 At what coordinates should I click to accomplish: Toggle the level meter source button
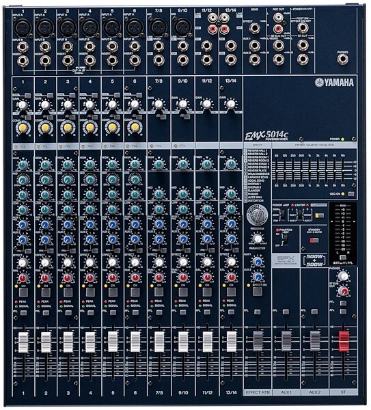click(342, 258)
